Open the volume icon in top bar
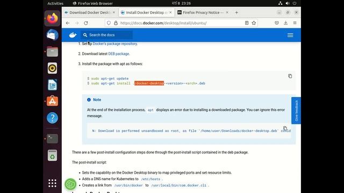 pyautogui.click(x=288, y=3)
